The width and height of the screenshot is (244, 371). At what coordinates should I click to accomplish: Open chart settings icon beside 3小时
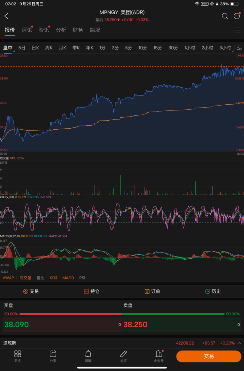[239, 48]
